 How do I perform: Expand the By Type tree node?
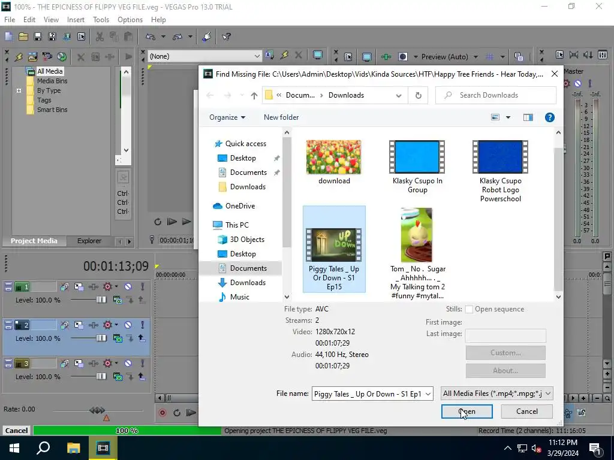tap(19, 91)
